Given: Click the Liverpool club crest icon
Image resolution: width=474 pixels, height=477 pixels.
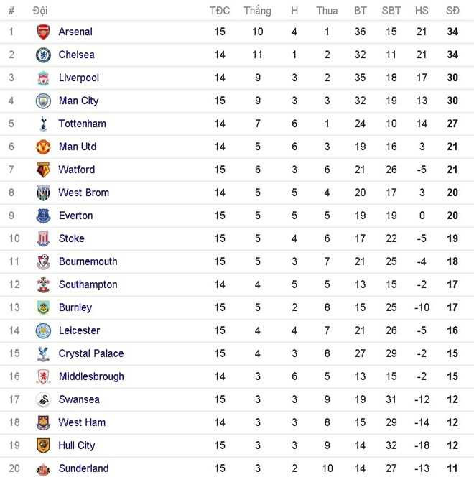Looking at the screenshot, I should coord(44,78).
